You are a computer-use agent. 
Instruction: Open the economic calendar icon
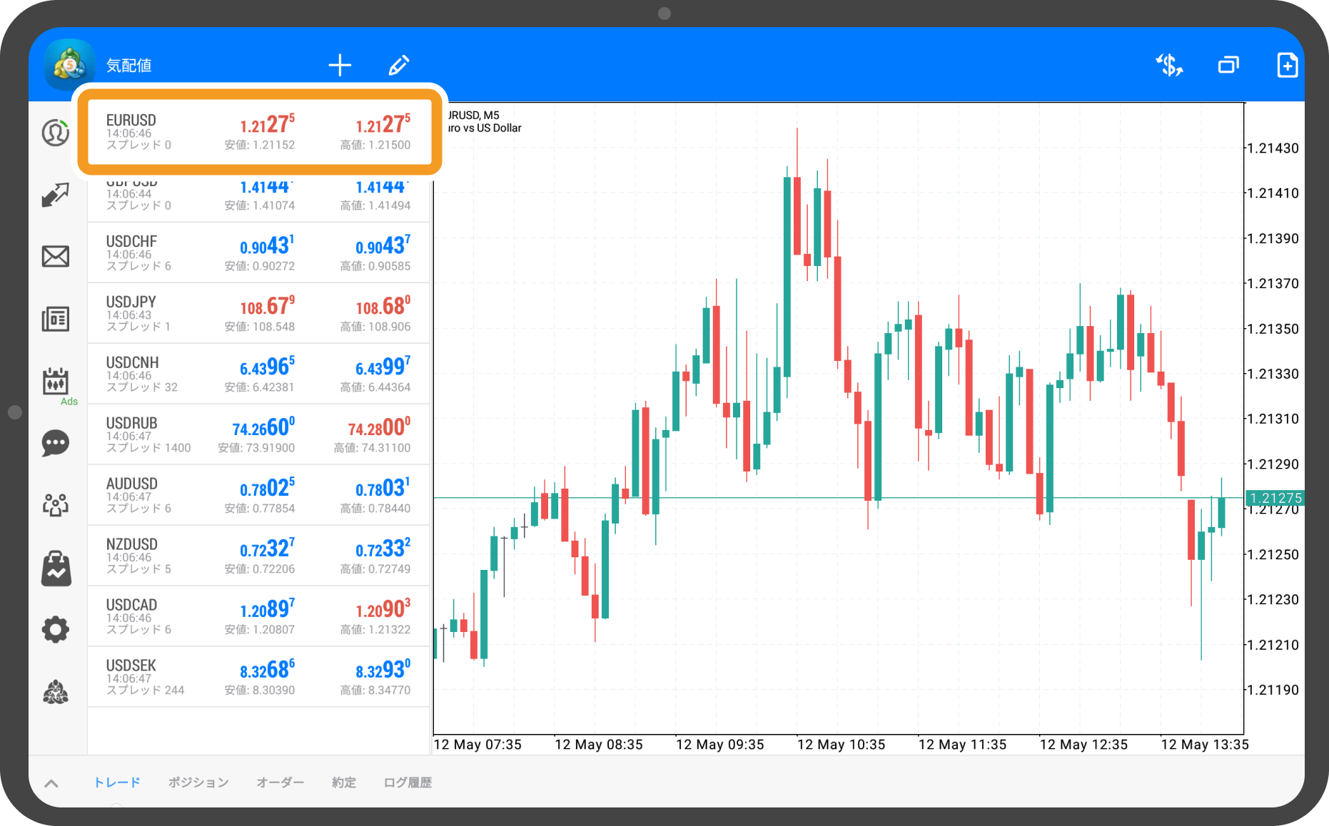click(x=56, y=382)
